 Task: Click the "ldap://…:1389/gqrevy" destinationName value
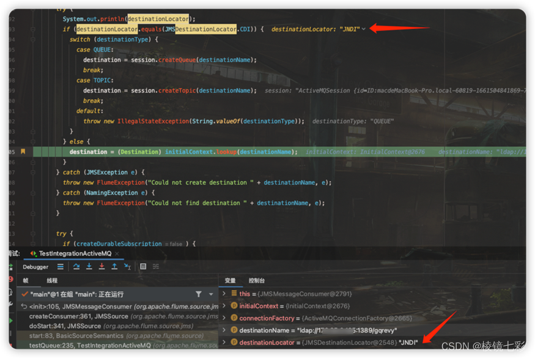click(x=347, y=330)
